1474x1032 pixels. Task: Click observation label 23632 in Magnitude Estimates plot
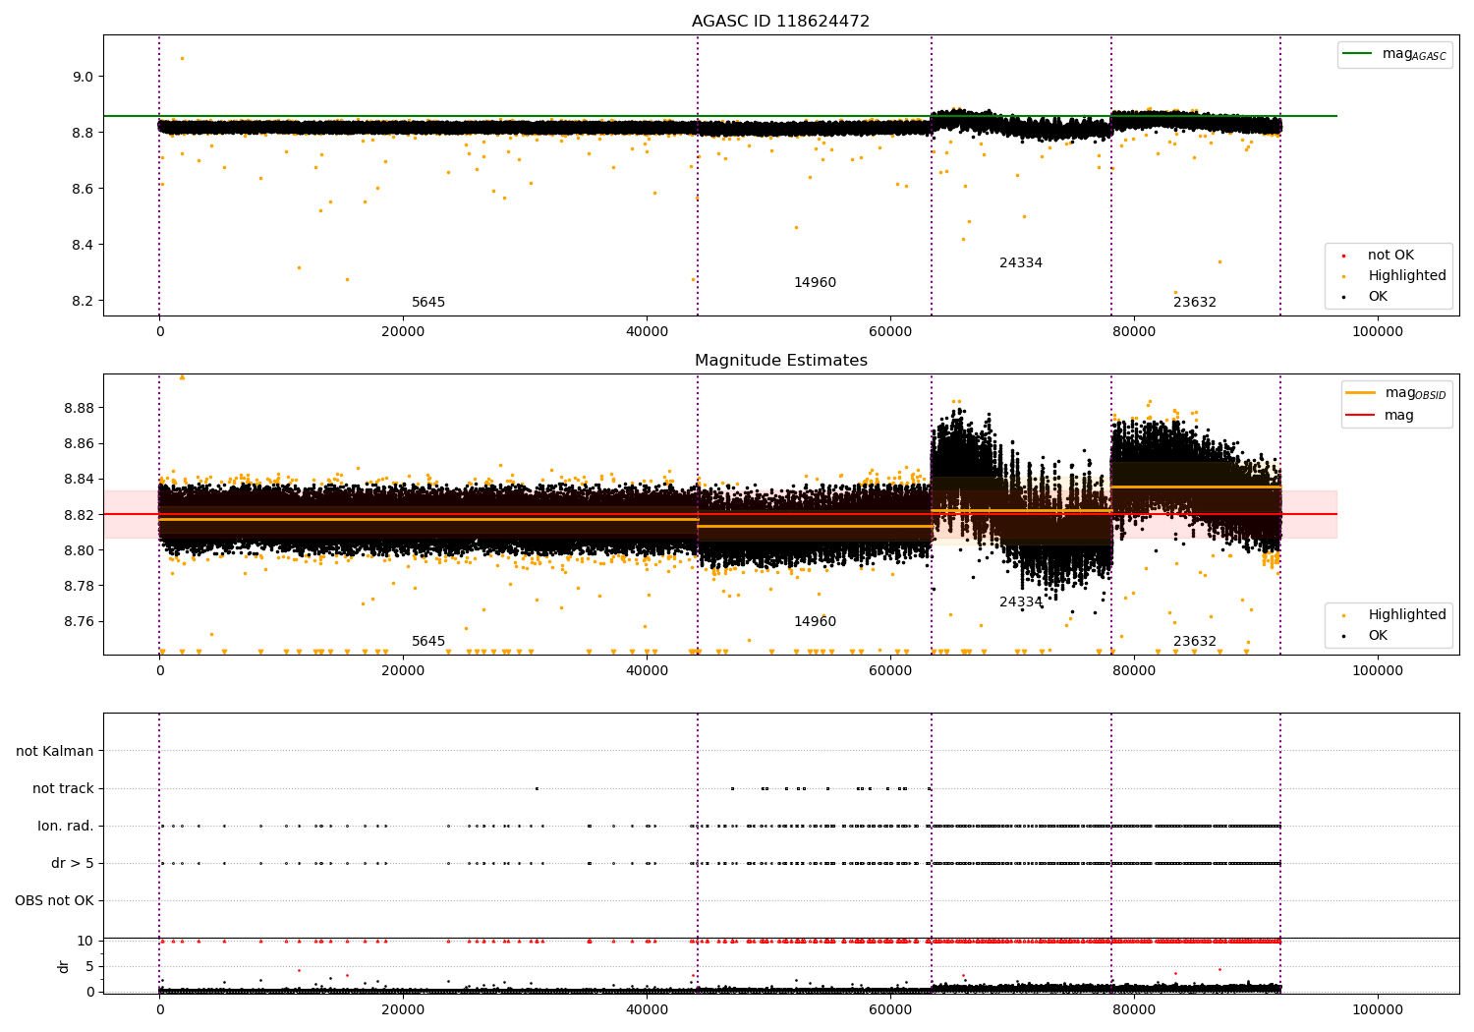click(1195, 642)
